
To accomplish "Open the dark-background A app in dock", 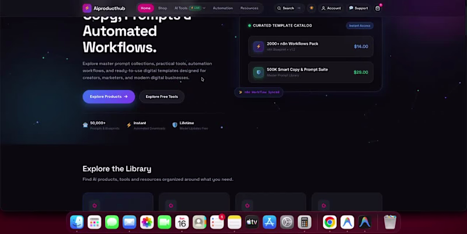I will pyautogui.click(x=365, y=222).
